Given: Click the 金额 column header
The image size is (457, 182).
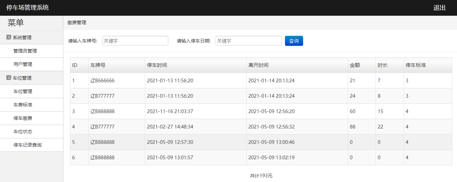Looking at the screenshot, I should coord(362,65).
